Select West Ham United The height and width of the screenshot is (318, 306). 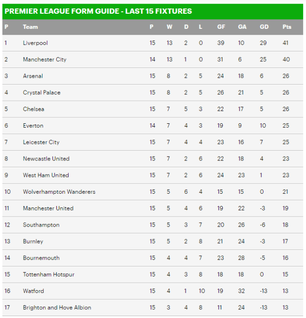coord(46,175)
